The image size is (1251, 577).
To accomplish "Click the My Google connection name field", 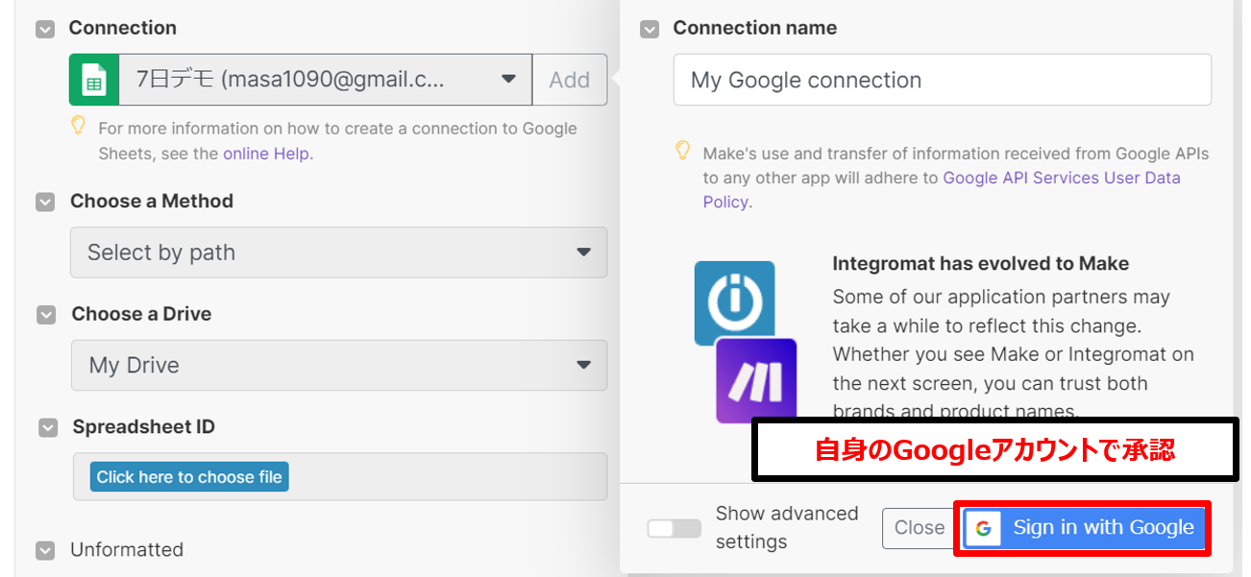I will click(943, 80).
